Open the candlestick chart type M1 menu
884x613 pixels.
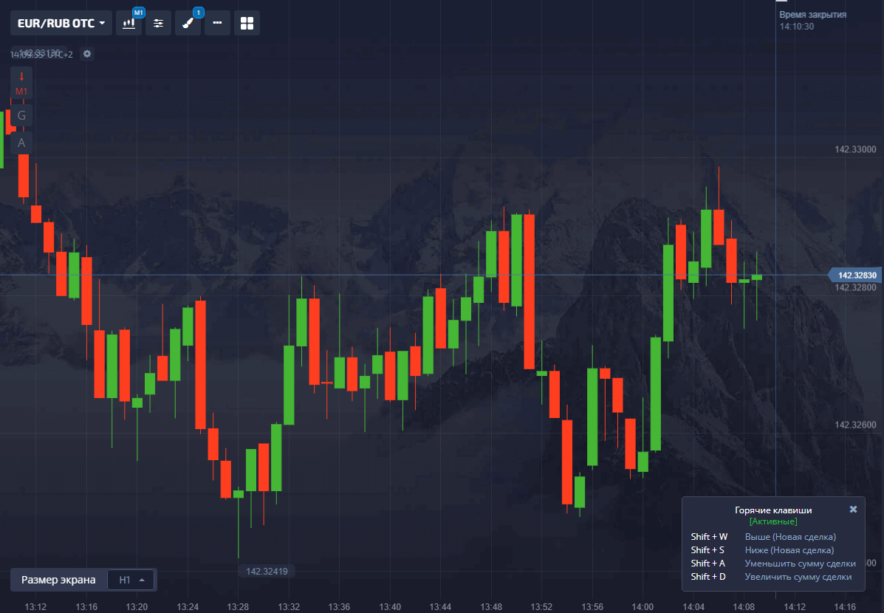[129, 23]
